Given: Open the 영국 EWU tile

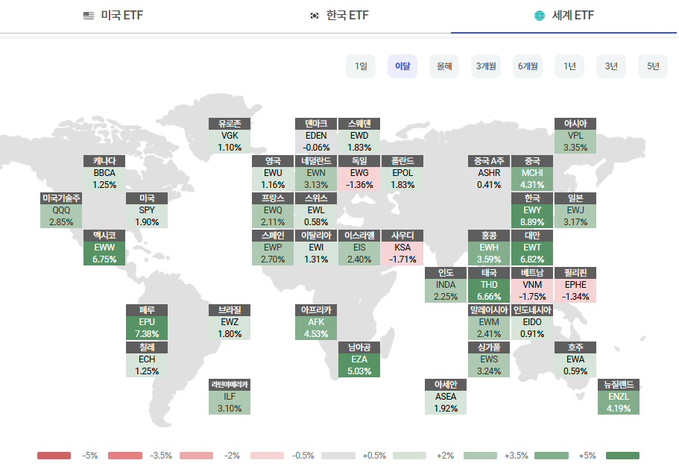Looking at the screenshot, I should tap(273, 173).
